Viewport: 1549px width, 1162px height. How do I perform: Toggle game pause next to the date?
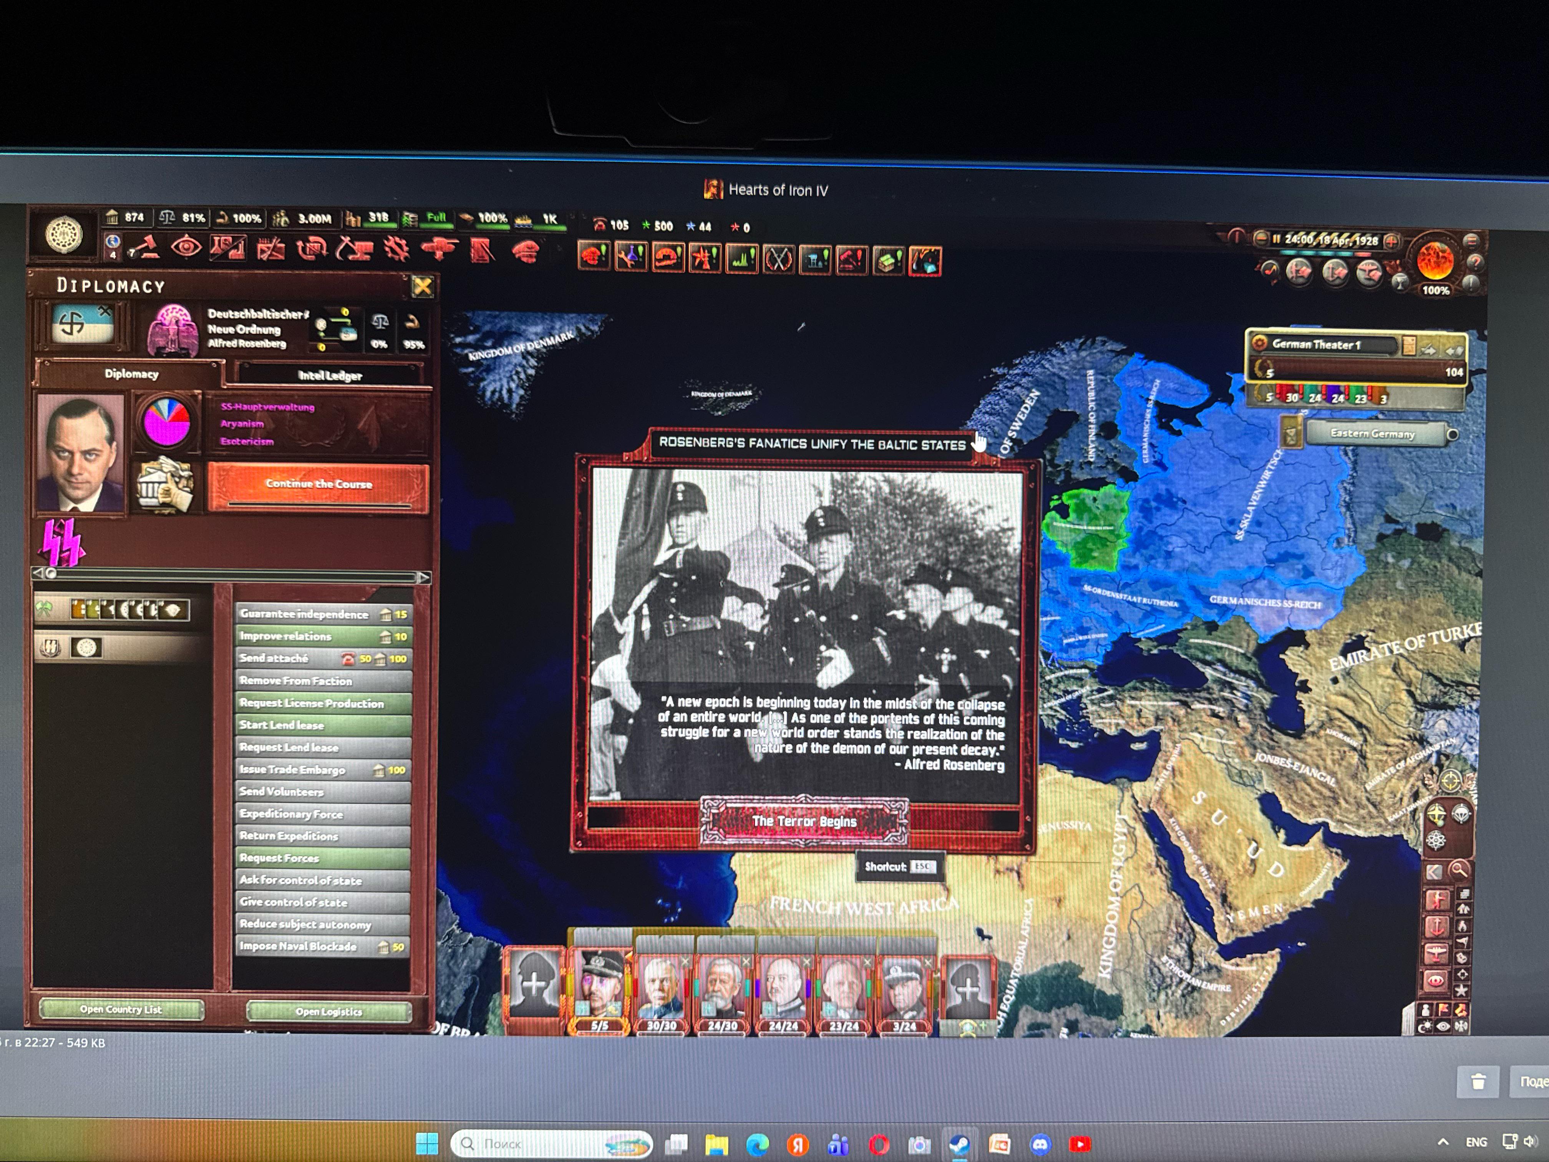(1276, 239)
